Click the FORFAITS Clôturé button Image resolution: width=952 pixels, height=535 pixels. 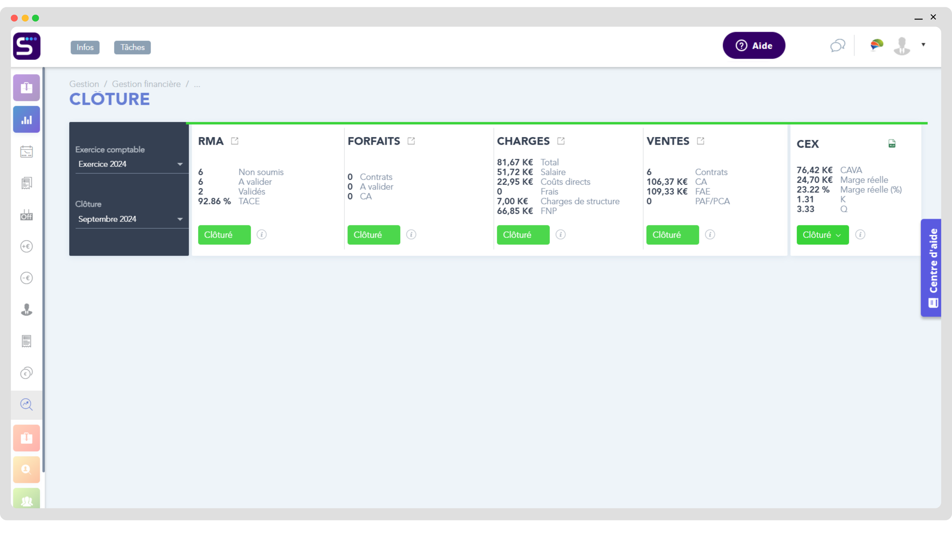click(x=374, y=235)
